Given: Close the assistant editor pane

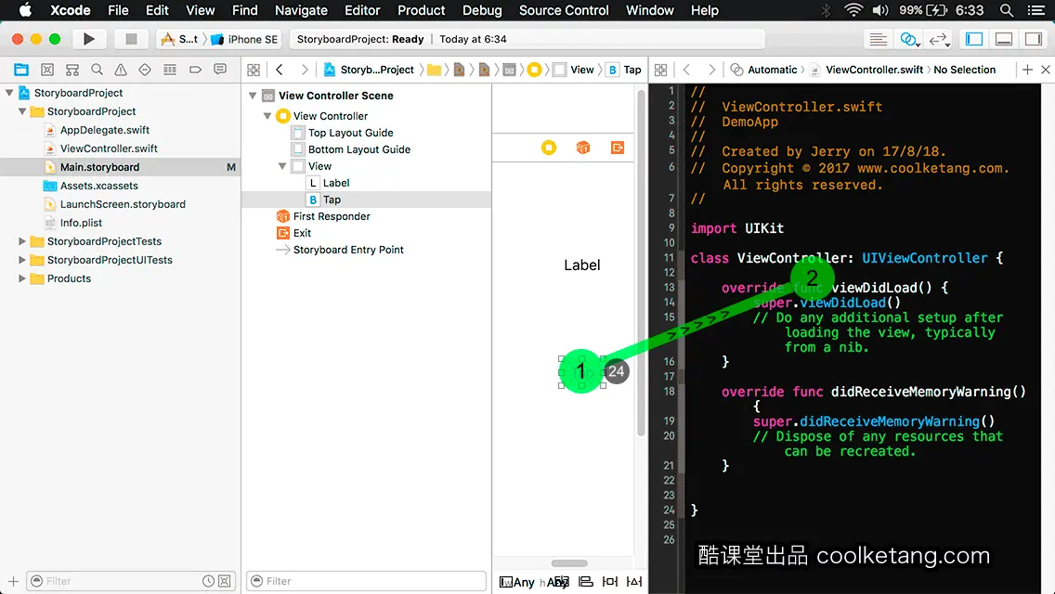Looking at the screenshot, I should (x=1046, y=70).
